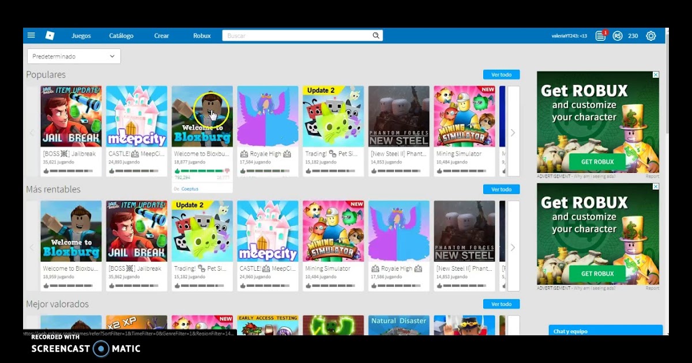The image size is (692, 363).
Task: Open Phantom Forces thumbnail in Más rentables
Action: [x=465, y=231]
